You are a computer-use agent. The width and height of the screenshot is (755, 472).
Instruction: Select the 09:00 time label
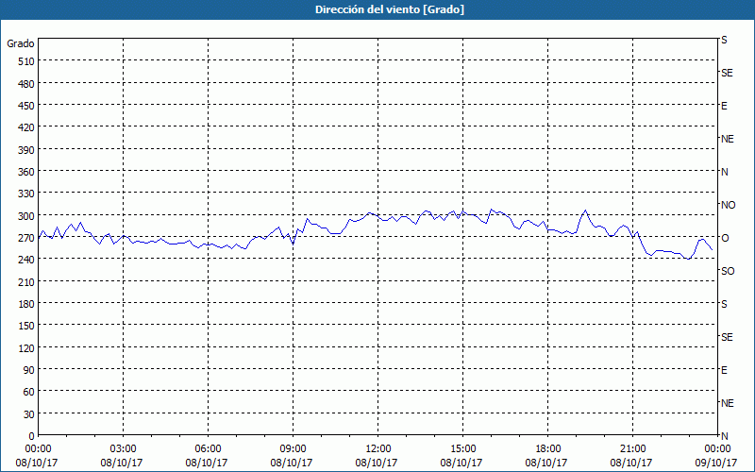(293, 449)
